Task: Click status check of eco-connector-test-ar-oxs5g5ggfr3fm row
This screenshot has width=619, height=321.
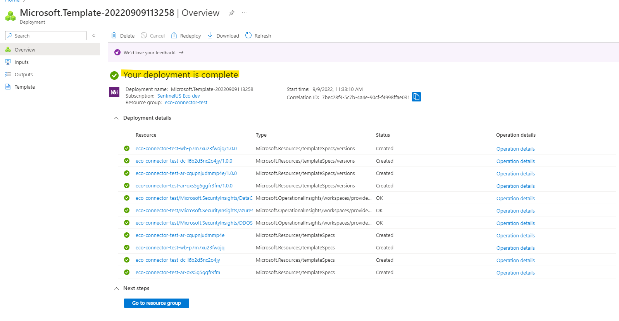Action: (x=127, y=272)
